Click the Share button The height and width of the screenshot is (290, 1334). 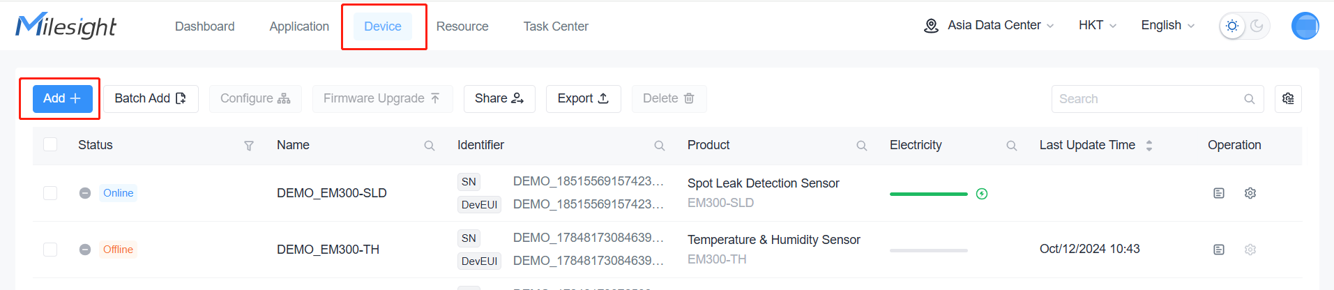[499, 98]
